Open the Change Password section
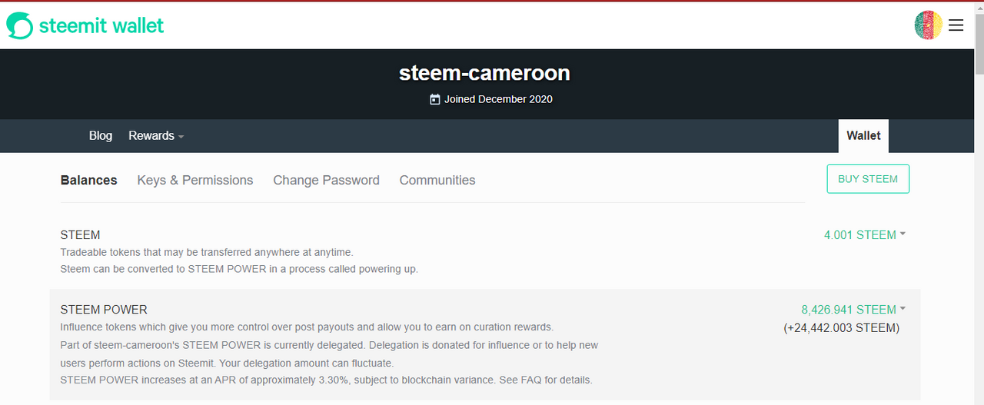Viewport: 984px width, 405px height. click(x=326, y=181)
